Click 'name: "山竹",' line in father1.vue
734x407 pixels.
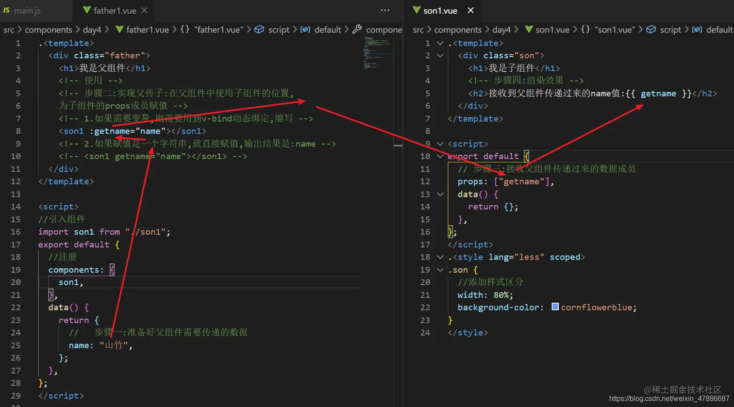click(100, 345)
